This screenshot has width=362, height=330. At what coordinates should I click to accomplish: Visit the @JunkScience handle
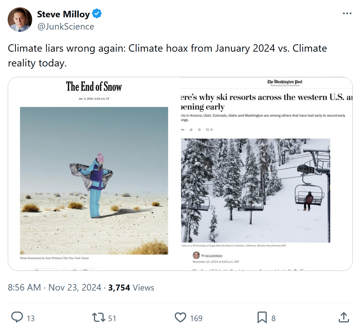pyautogui.click(x=66, y=26)
